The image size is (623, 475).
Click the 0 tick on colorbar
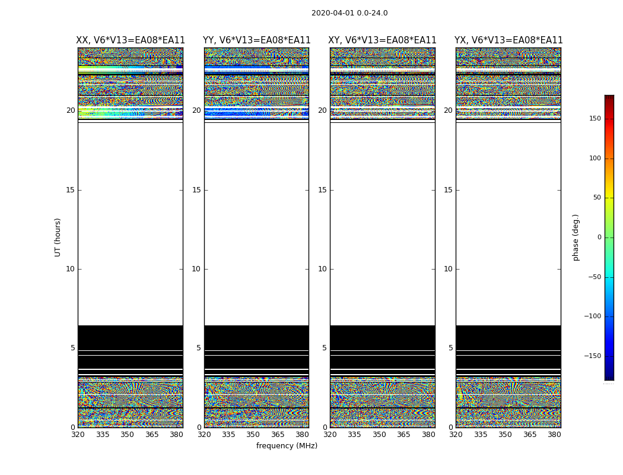pyautogui.click(x=599, y=237)
